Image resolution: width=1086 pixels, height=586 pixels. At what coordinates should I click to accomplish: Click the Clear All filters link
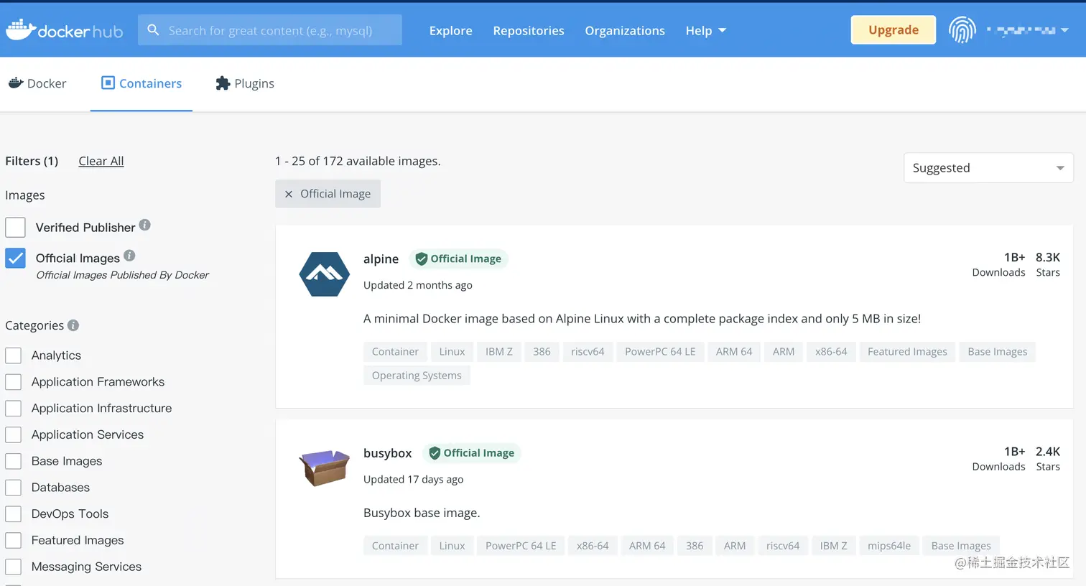101,161
